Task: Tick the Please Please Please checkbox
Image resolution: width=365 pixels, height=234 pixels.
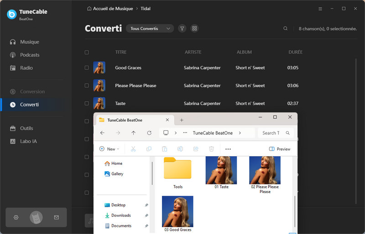Action: (x=87, y=86)
